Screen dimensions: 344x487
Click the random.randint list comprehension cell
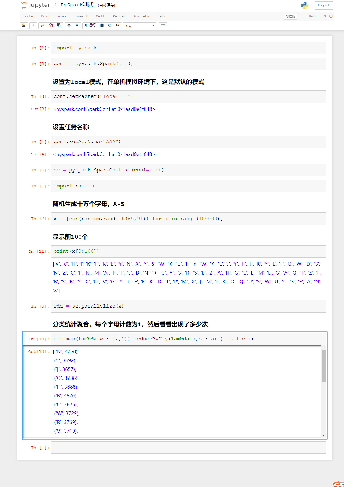click(x=188, y=219)
